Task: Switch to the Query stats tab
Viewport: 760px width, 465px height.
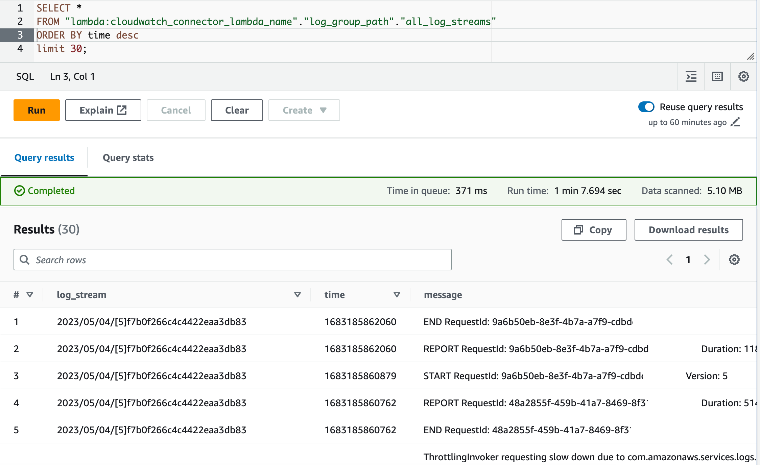Action: (128, 157)
